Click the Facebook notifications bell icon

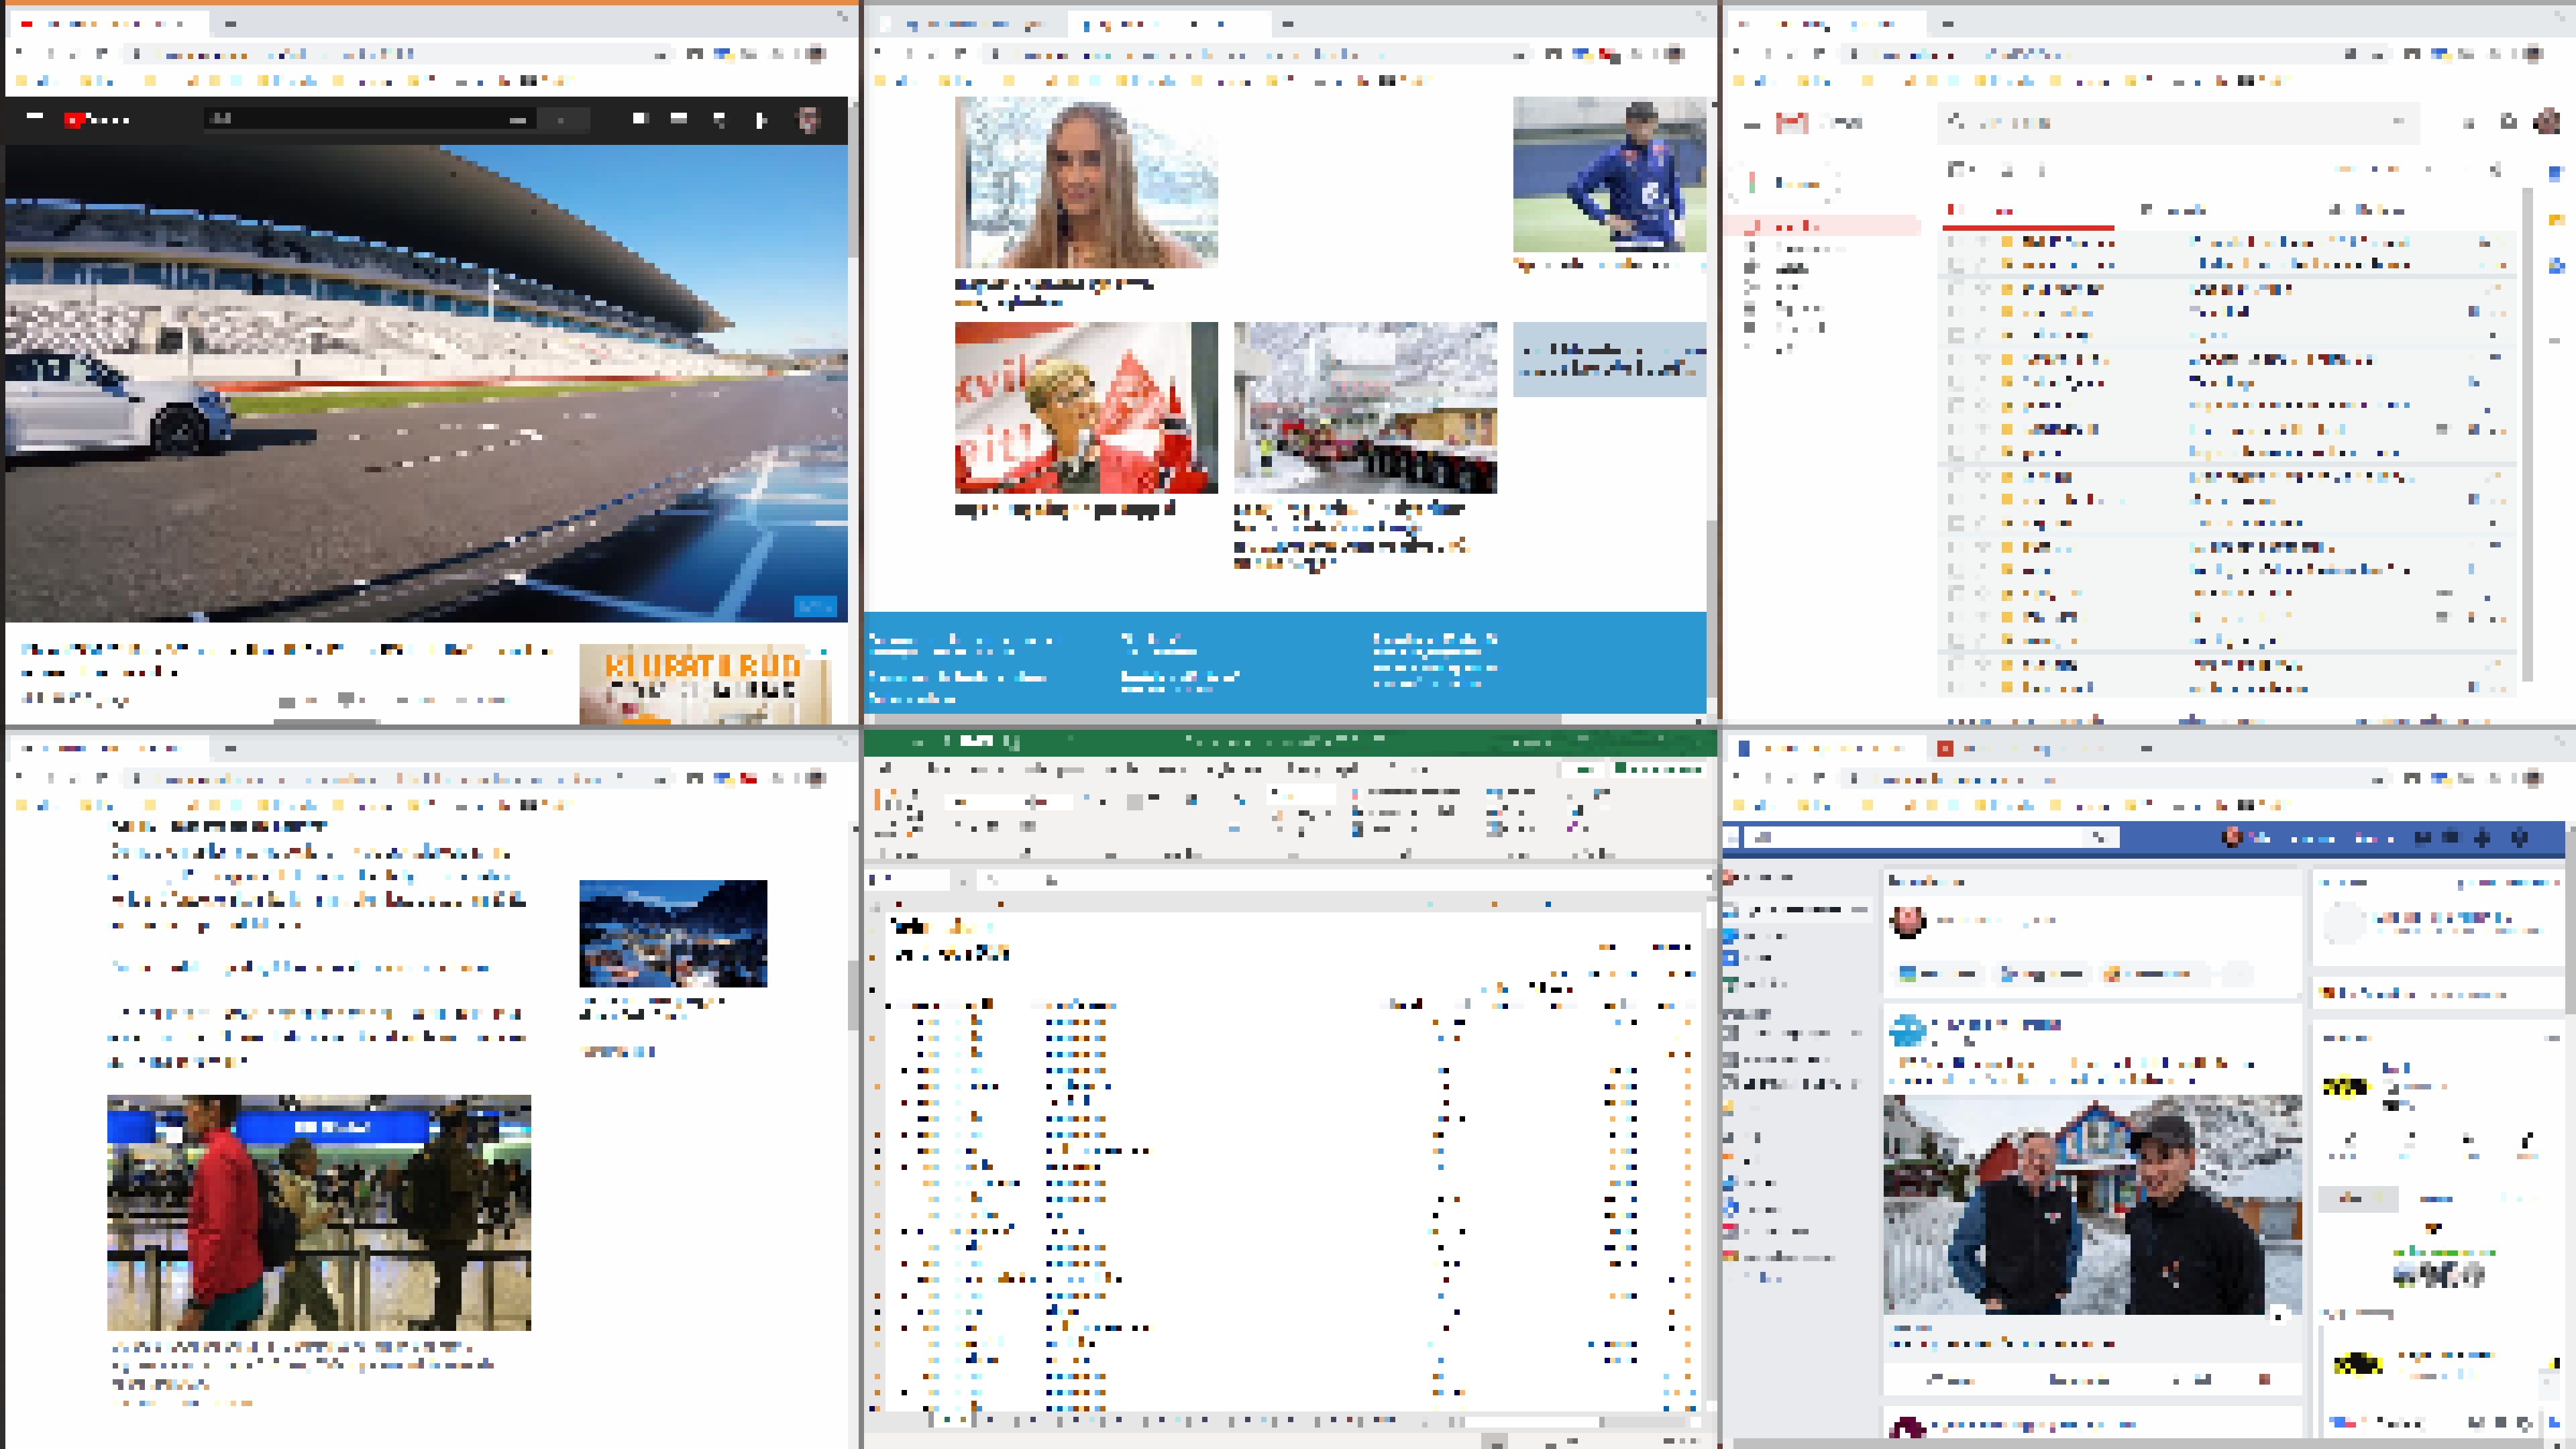click(2482, 837)
